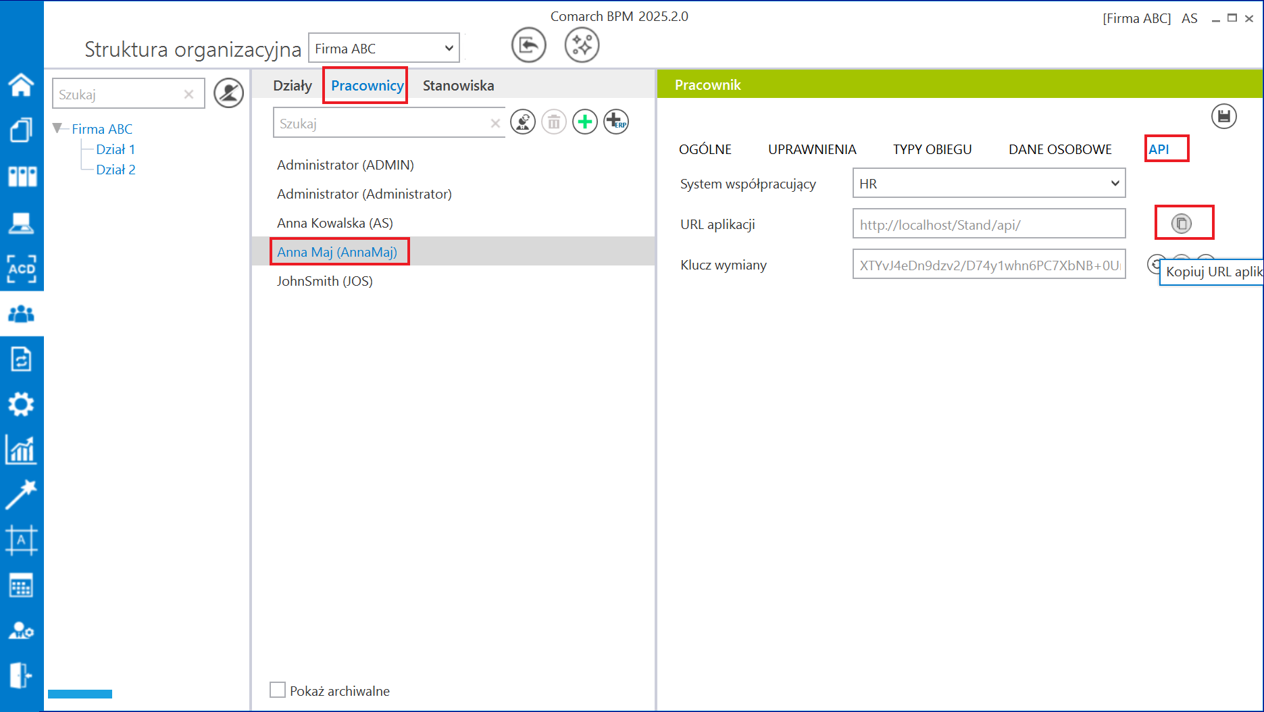Clear the employee search with X
The width and height of the screenshot is (1264, 712).
pos(495,123)
